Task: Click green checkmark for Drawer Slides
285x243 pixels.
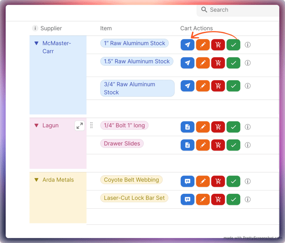Action: pos(234,145)
